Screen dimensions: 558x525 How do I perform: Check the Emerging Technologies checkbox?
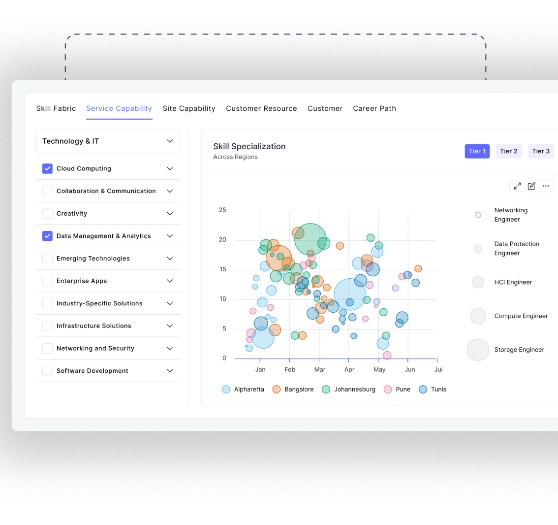(47, 258)
